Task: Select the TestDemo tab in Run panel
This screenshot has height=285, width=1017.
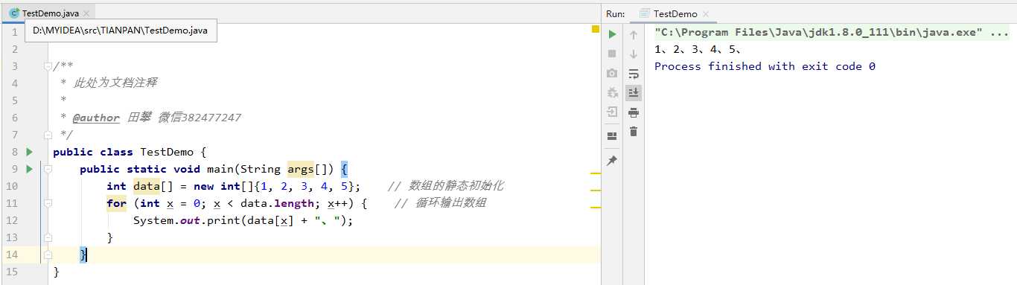Action: pos(675,13)
